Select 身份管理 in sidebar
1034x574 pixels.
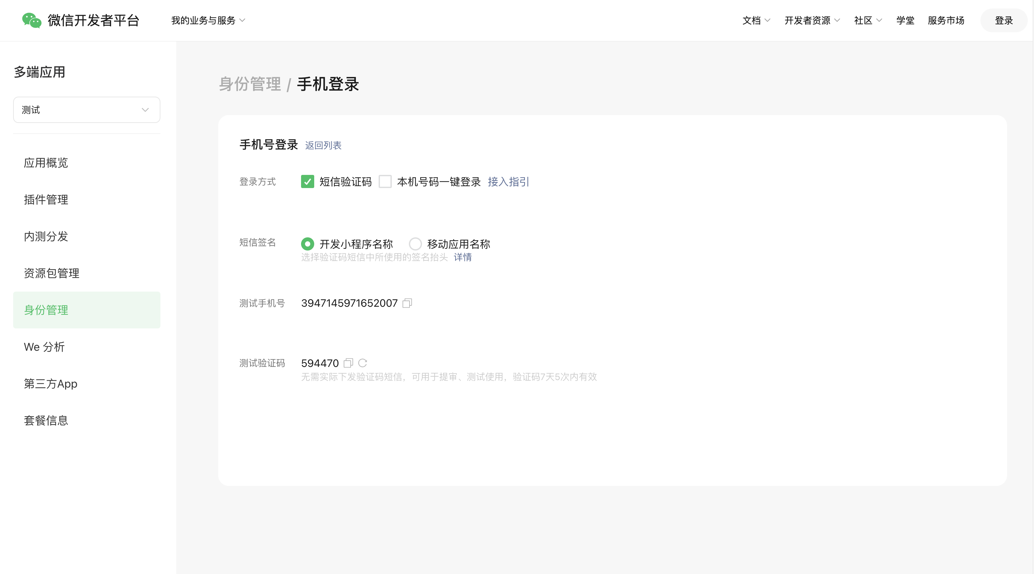[87, 310]
